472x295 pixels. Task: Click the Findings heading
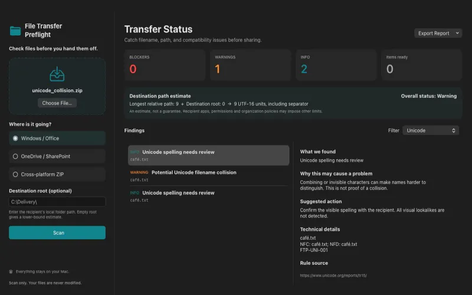(x=135, y=130)
